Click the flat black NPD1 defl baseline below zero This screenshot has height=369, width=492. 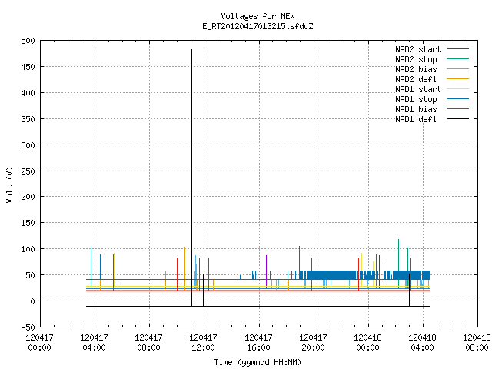258,306
